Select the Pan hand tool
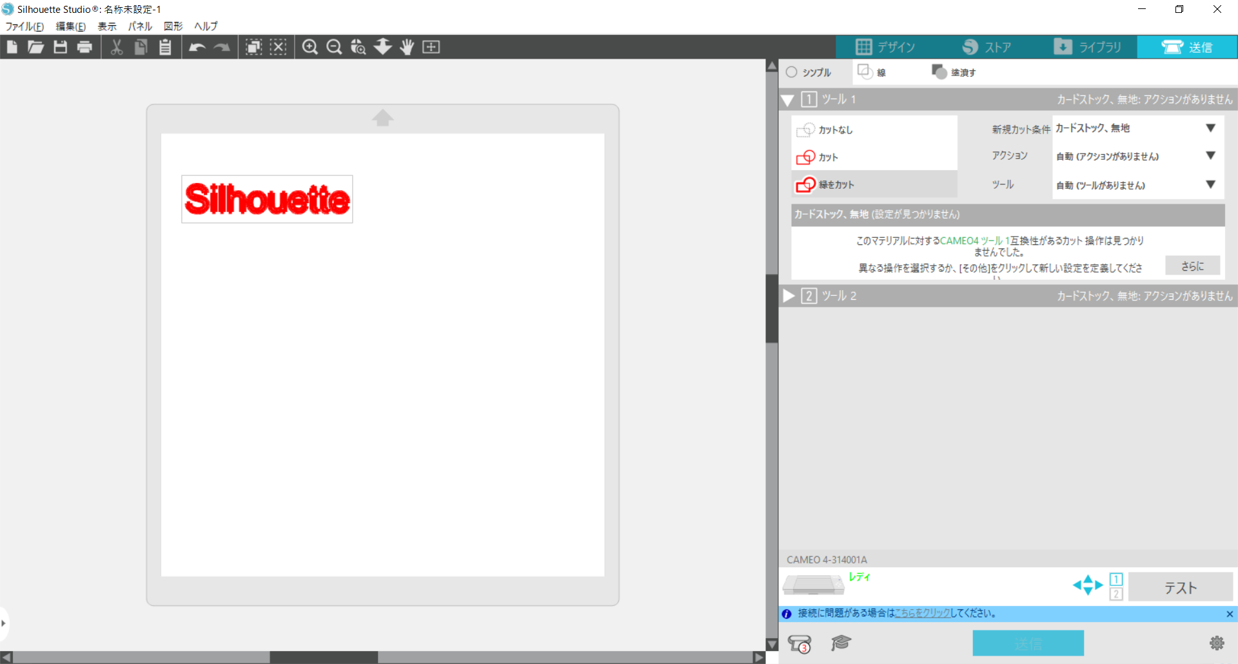The height and width of the screenshot is (664, 1238). [x=407, y=47]
